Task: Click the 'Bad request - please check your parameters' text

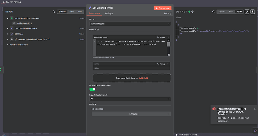Action: coord(233,120)
